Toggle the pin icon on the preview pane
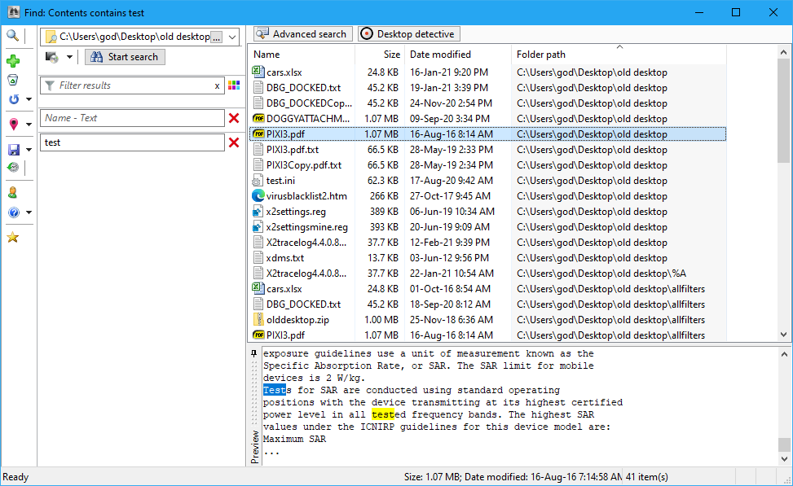 (x=254, y=353)
